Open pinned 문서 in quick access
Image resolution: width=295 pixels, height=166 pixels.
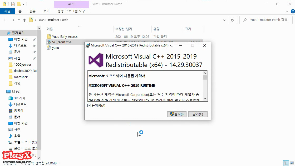pyautogui.click(x=17, y=52)
